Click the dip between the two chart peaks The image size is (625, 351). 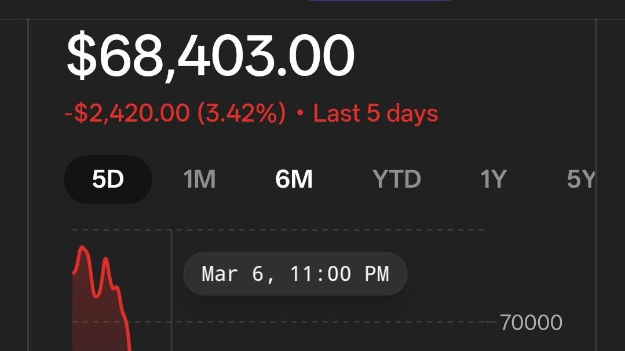coord(97,295)
